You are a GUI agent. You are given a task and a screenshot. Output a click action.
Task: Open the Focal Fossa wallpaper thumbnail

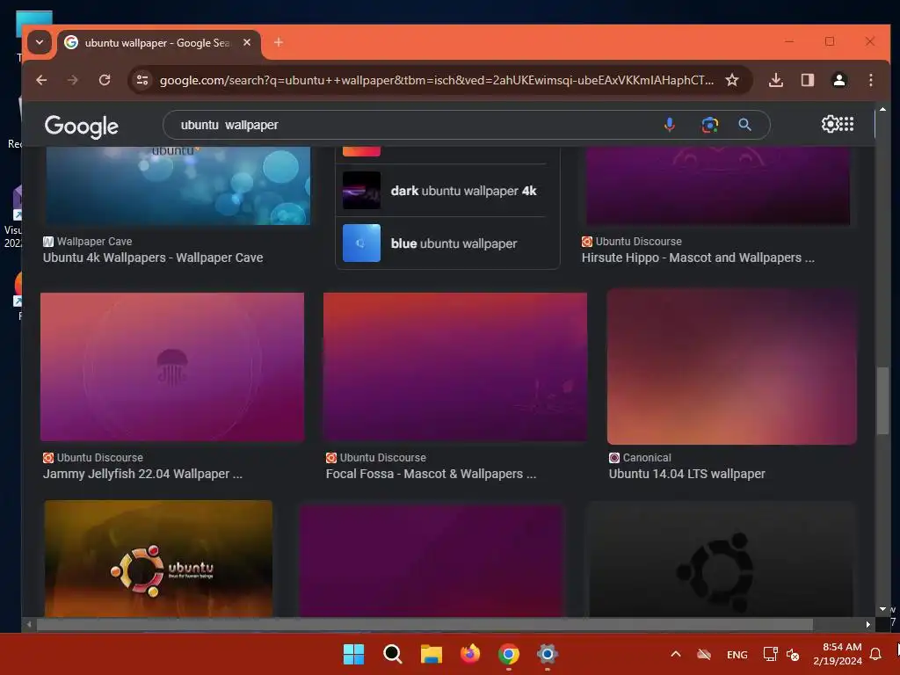455,367
